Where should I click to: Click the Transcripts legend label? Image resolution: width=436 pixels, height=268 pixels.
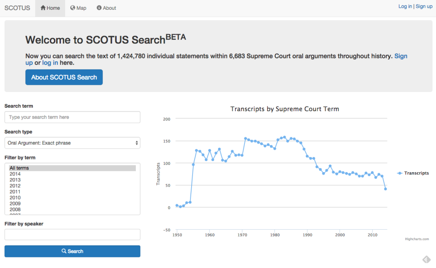[416, 173]
